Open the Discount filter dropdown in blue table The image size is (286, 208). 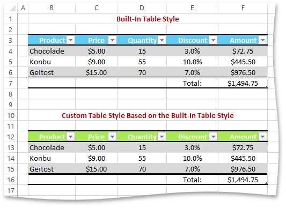point(213,40)
